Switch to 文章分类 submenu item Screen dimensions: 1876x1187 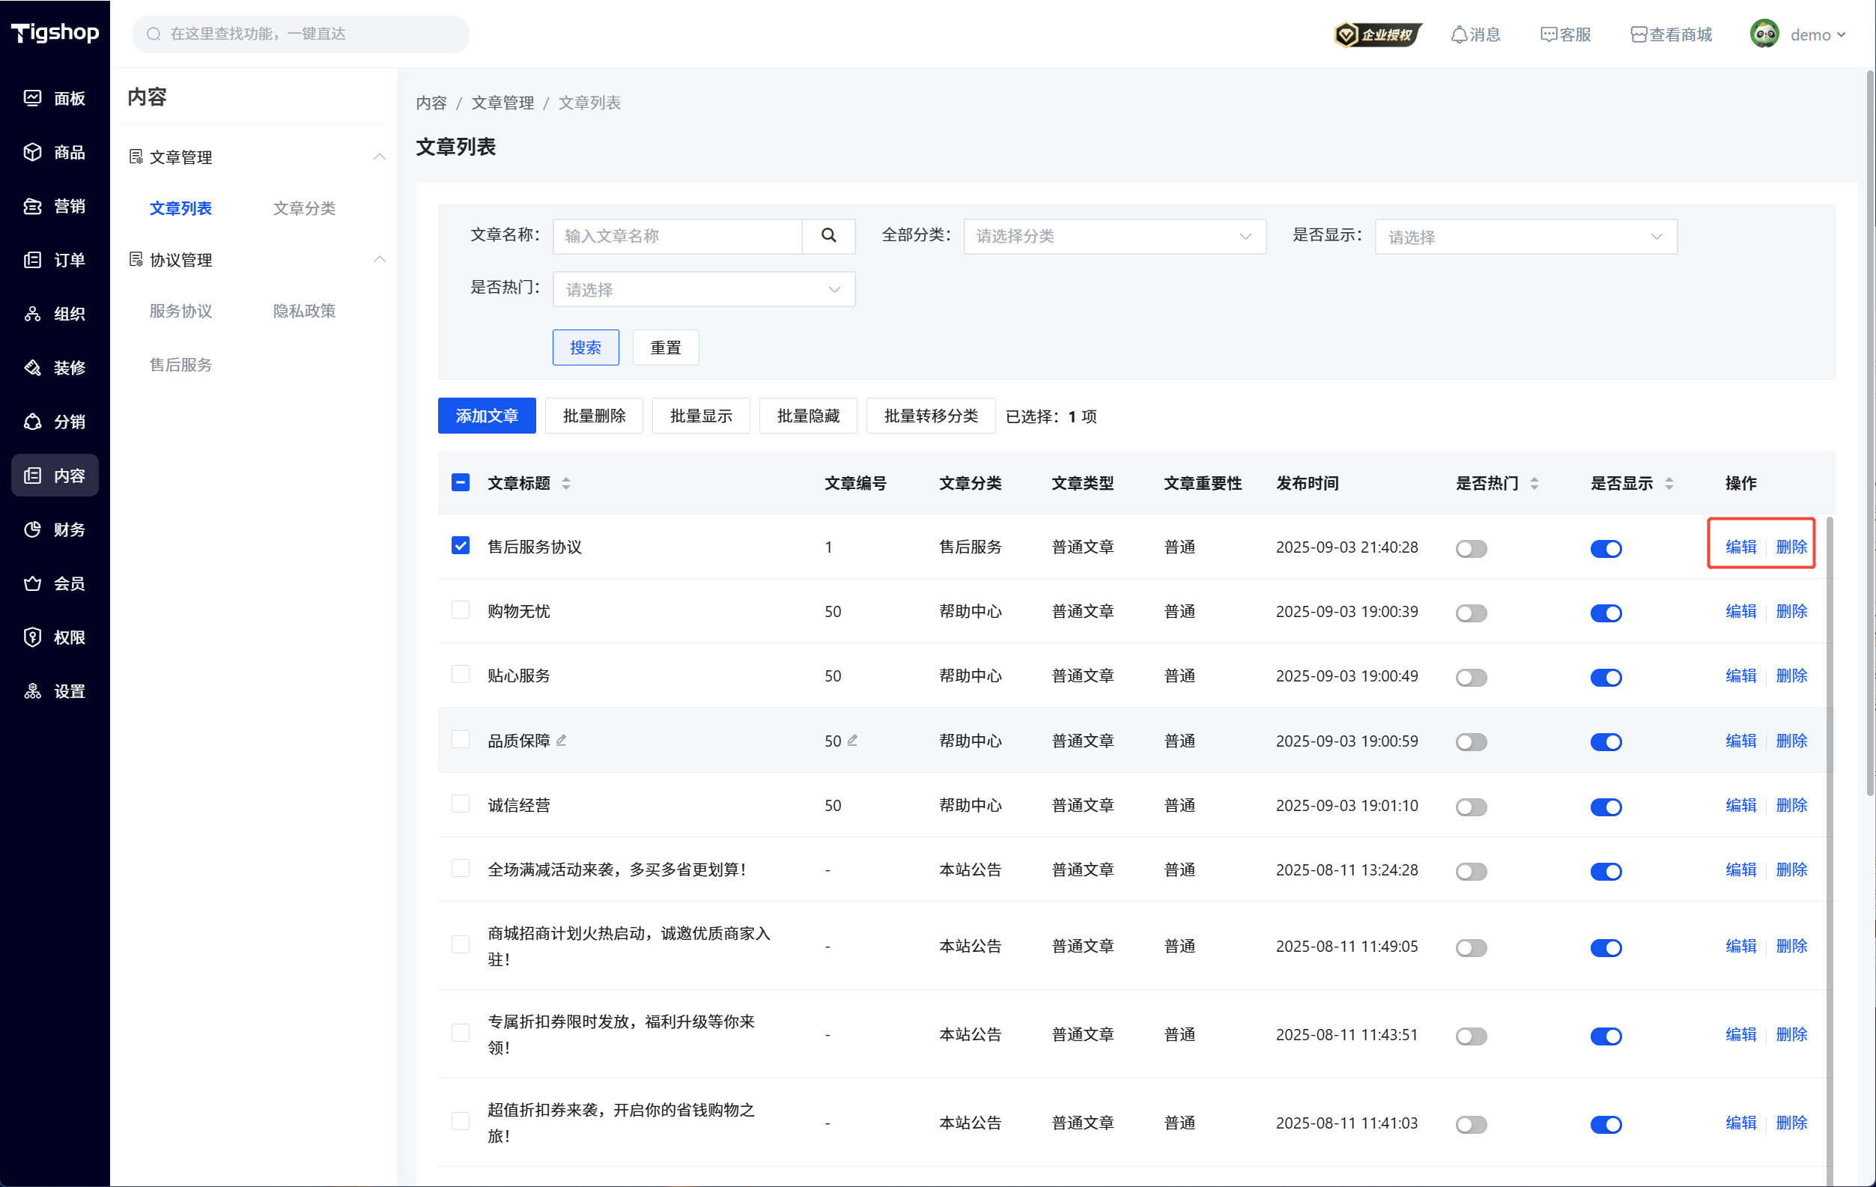click(305, 208)
